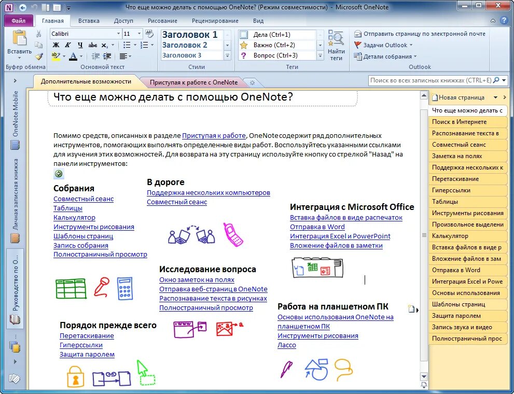The width and height of the screenshot is (514, 394).
Task: Click the 'Отправить страницу по электронной почте' icon
Action: (x=358, y=33)
